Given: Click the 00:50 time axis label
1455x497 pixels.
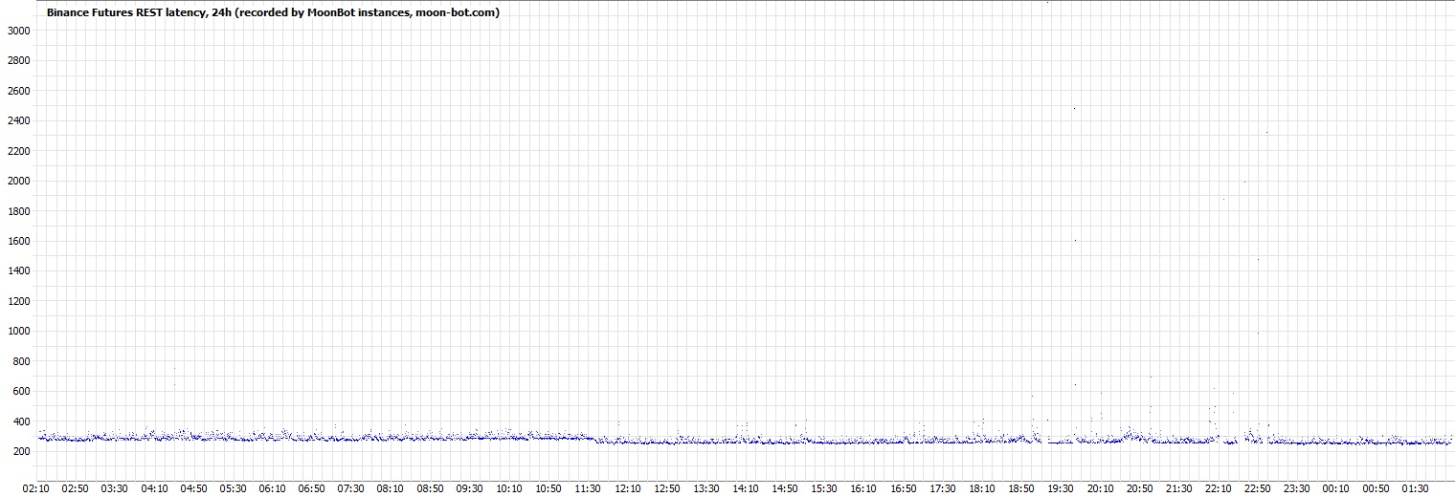Looking at the screenshot, I should pos(1376,488).
